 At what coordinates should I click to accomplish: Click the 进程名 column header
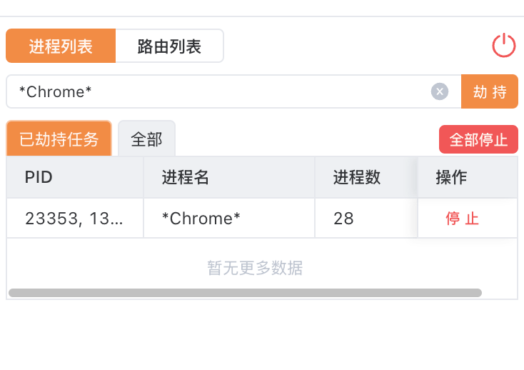point(229,177)
